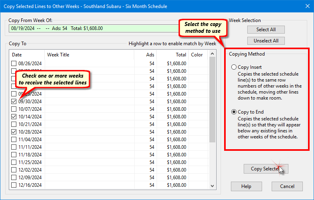
Task: Click the scroll down arrow of the week list
Action: 212,186
